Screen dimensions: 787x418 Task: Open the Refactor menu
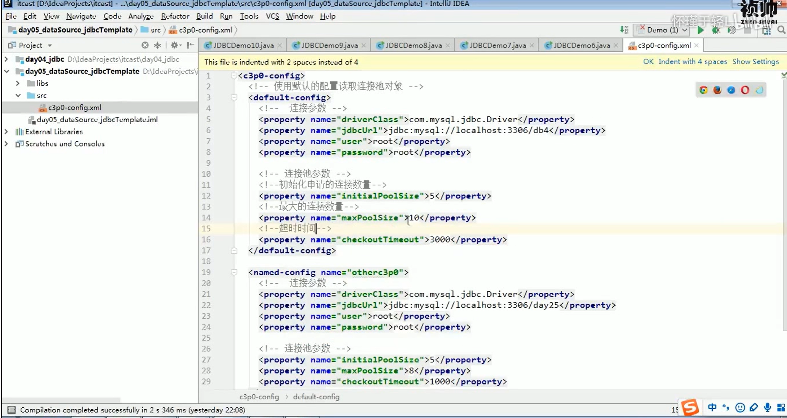click(175, 16)
